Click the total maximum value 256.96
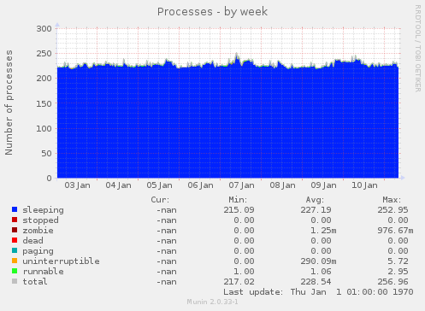 (393, 282)
